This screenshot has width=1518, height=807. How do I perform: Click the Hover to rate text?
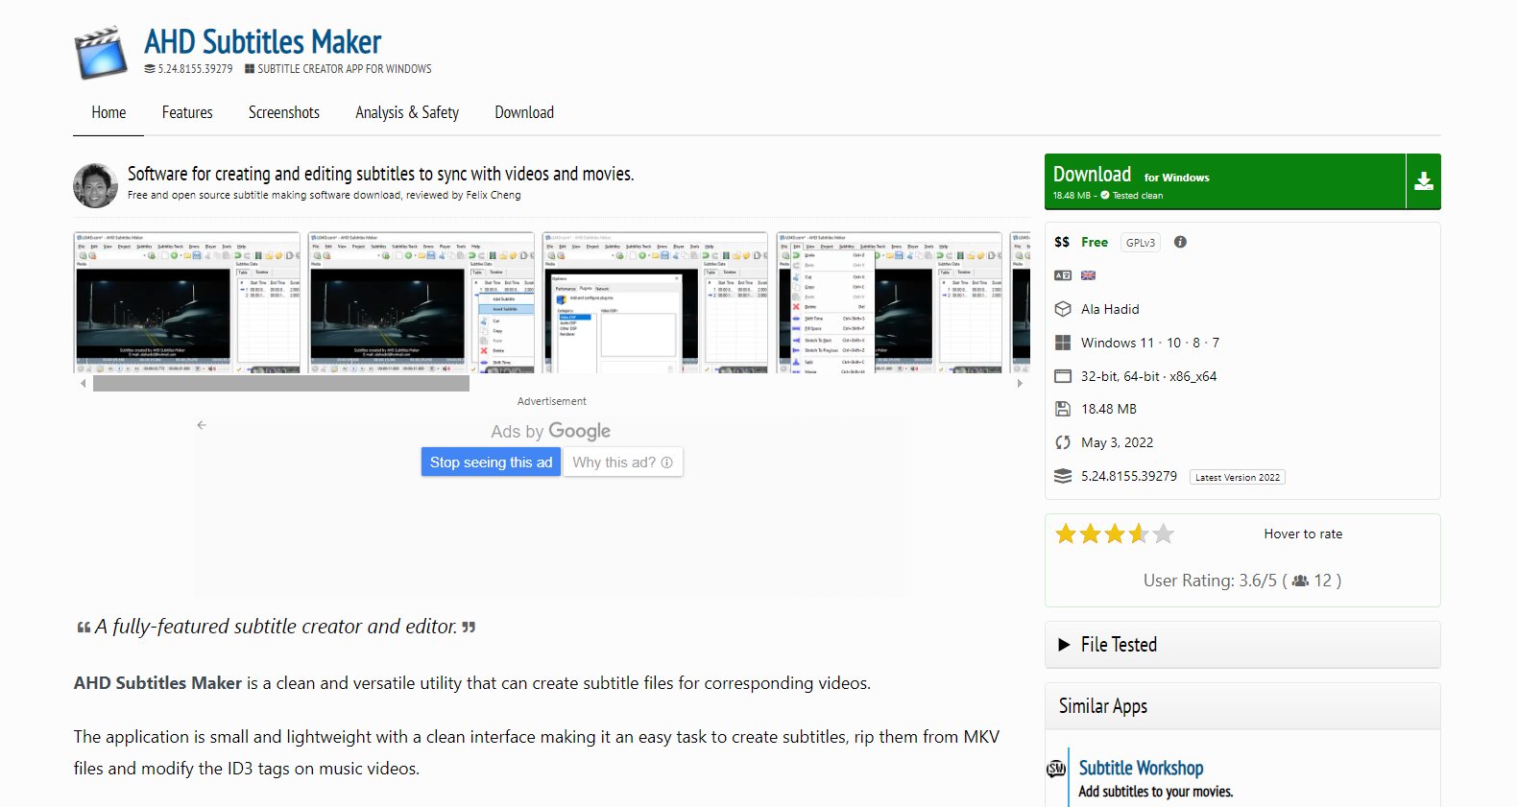point(1303,534)
